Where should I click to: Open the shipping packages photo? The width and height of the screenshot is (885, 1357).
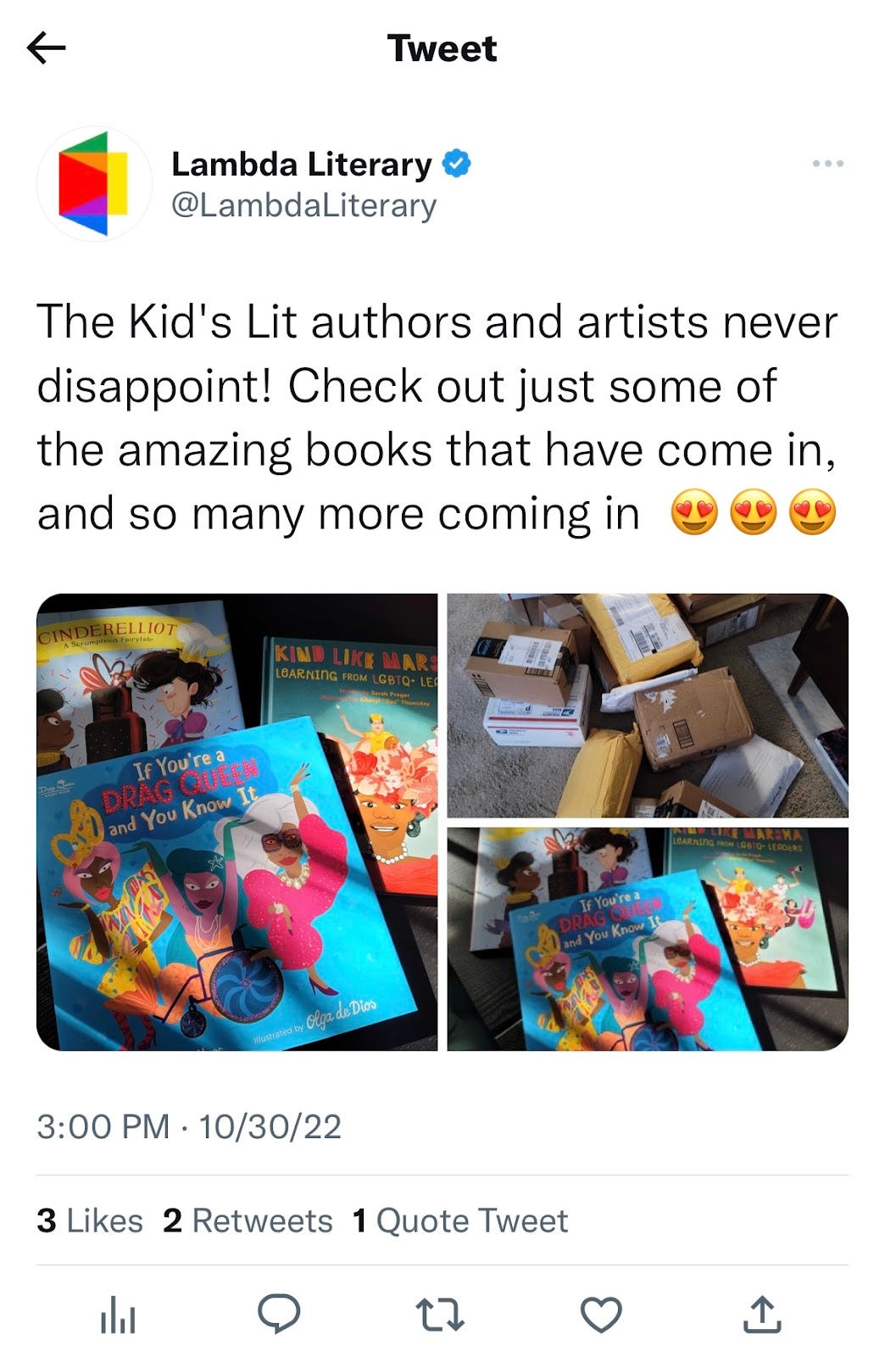(x=648, y=705)
